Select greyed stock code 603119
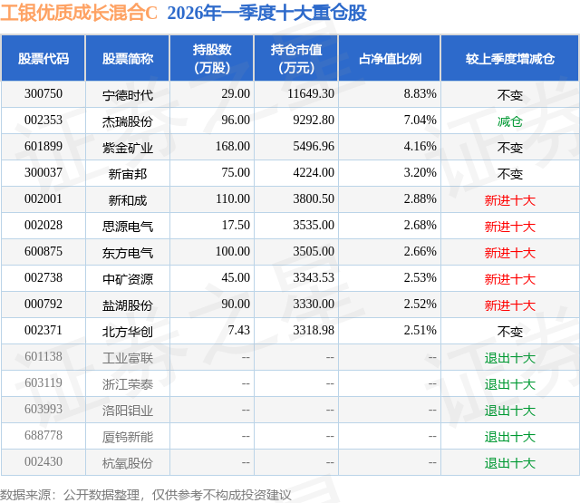 click(x=43, y=382)
